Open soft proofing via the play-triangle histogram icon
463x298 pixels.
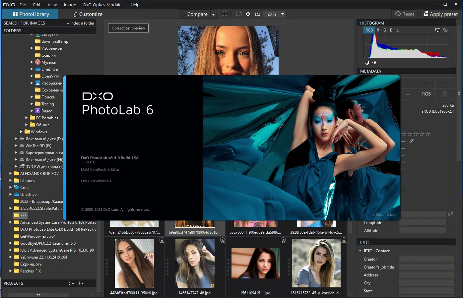(x=445, y=30)
